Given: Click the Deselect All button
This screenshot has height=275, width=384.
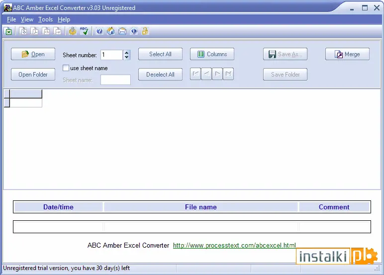Looking at the screenshot, I should (160, 75).
